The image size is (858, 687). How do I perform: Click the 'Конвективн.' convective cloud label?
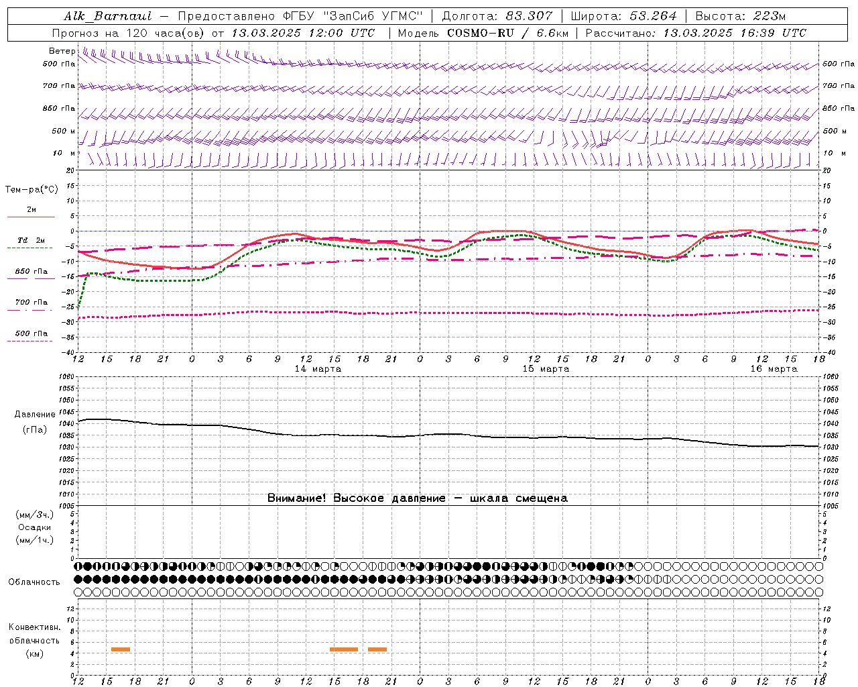point(35,627)
